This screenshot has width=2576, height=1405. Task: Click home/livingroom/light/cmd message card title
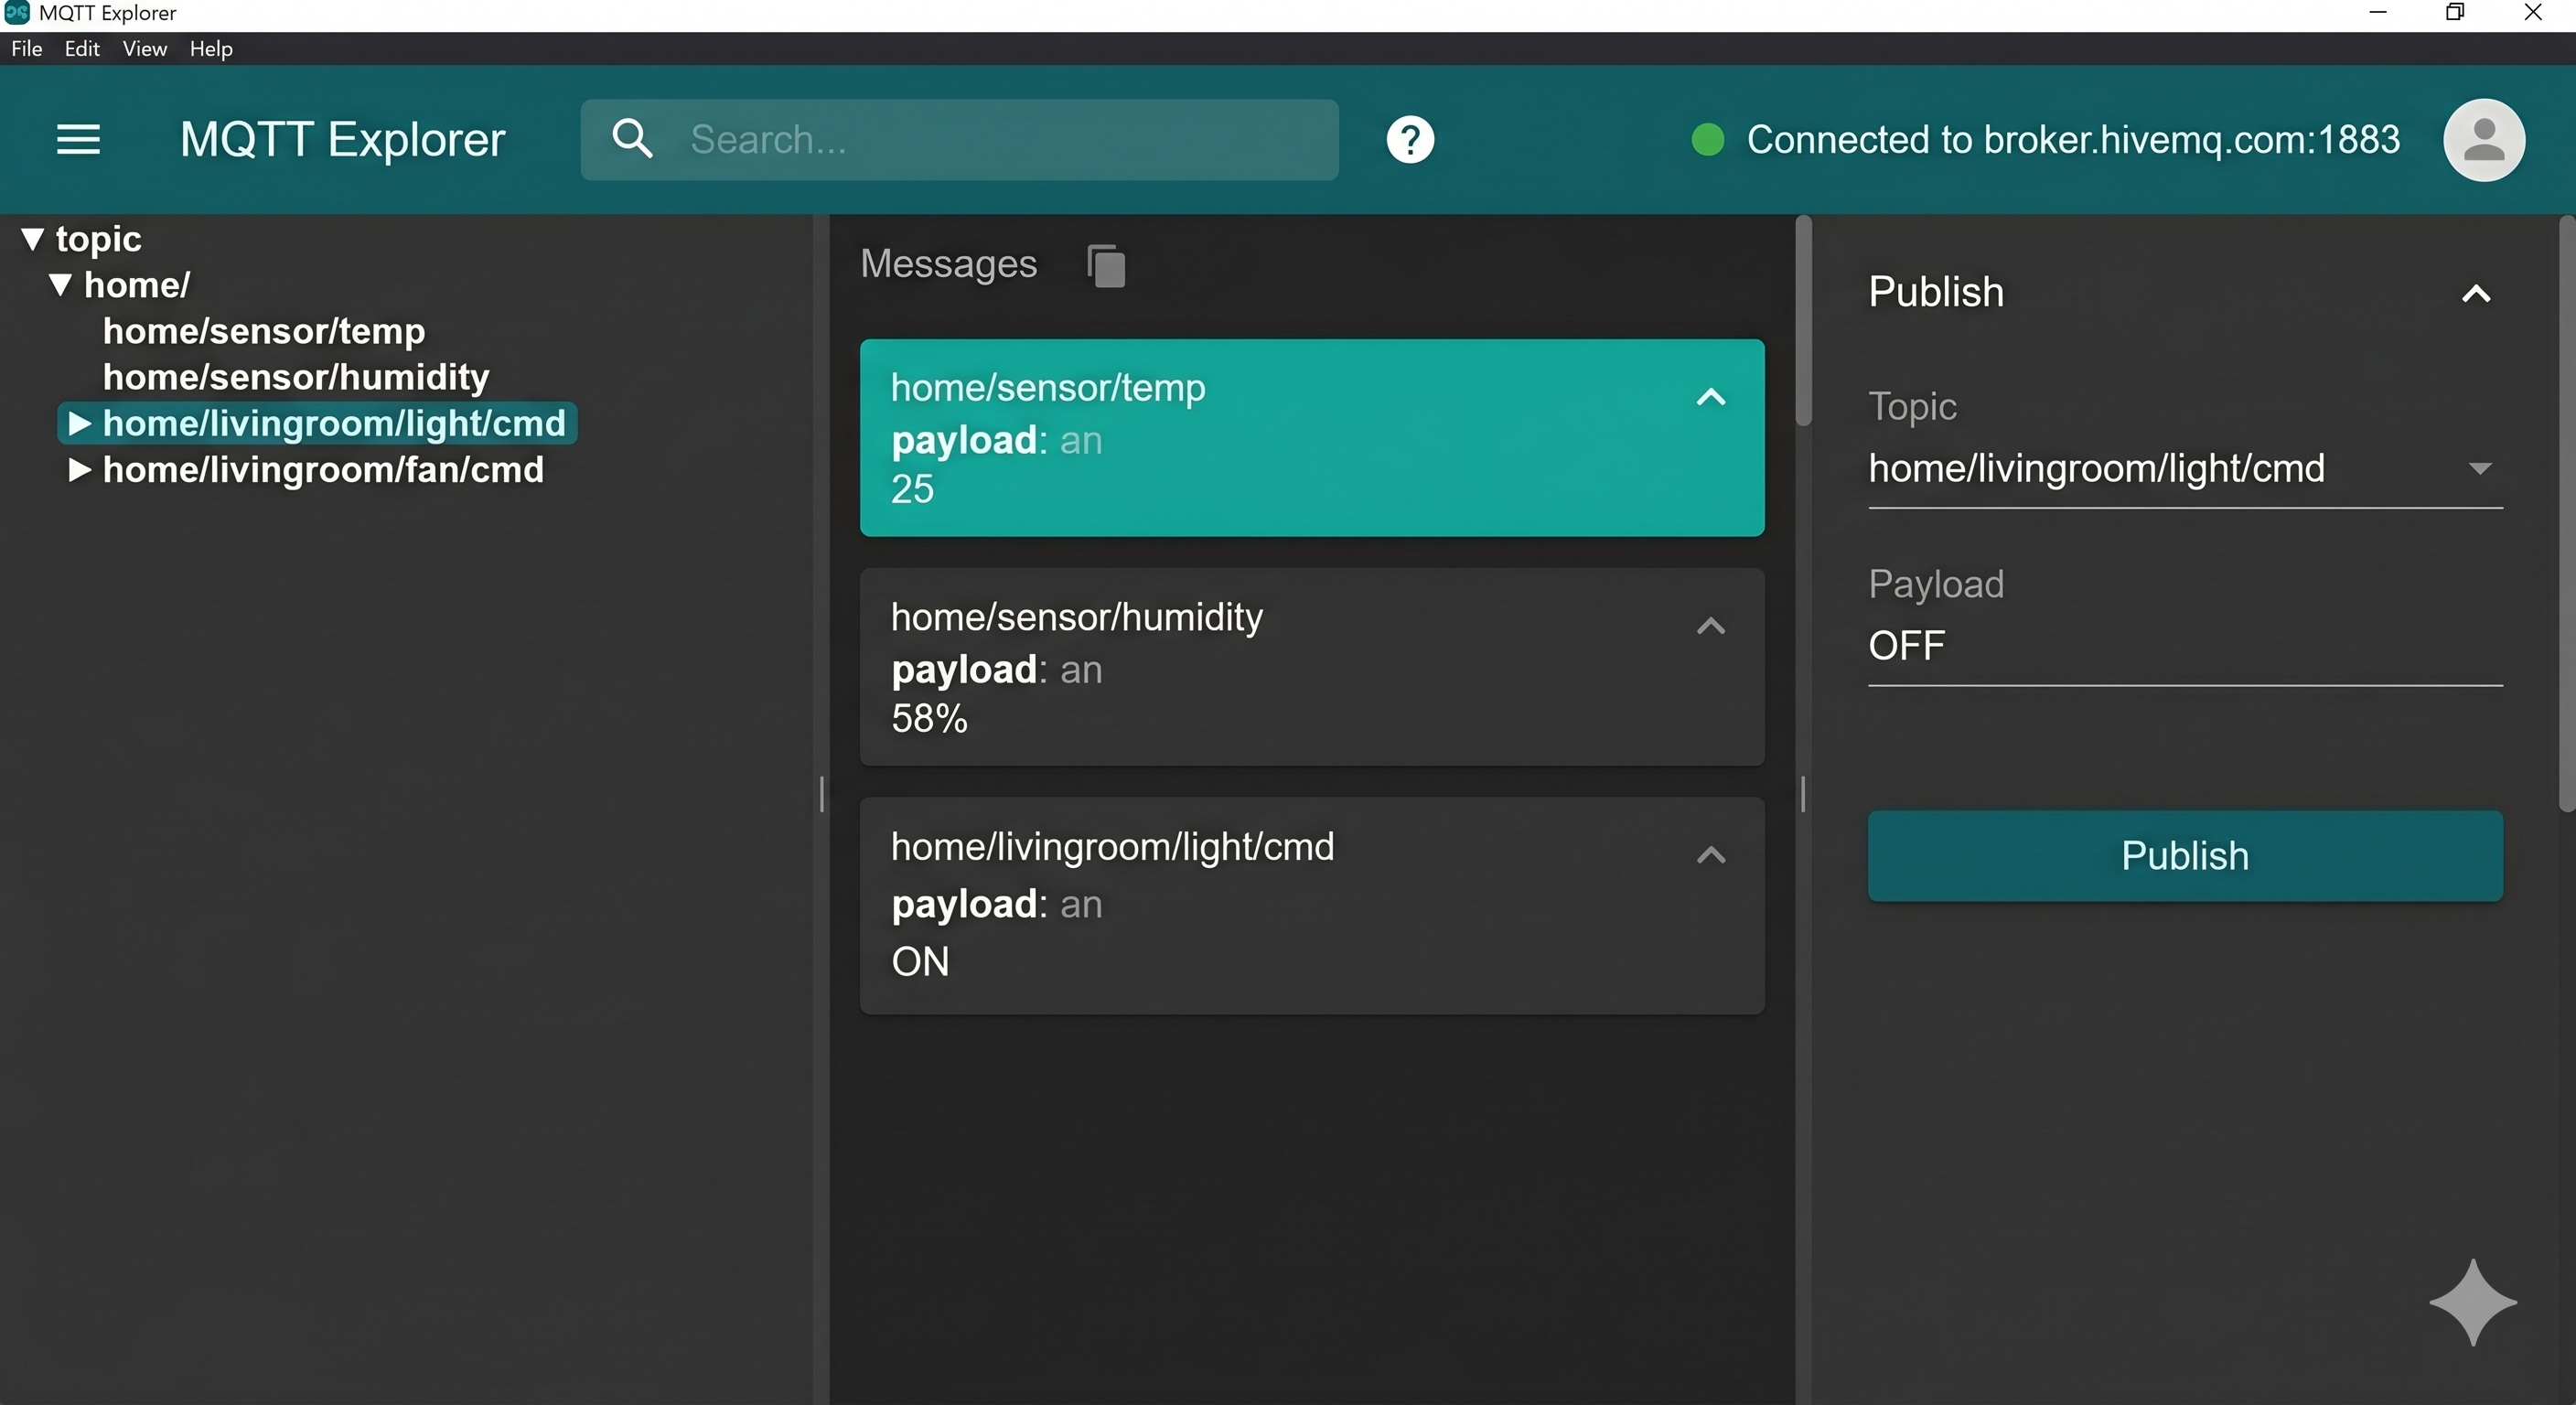click(x=1112, y=847)
